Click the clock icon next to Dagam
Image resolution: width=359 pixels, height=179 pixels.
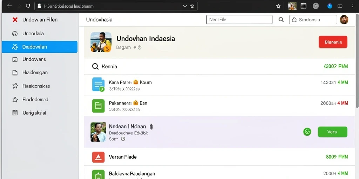click(x=140, y=48)
